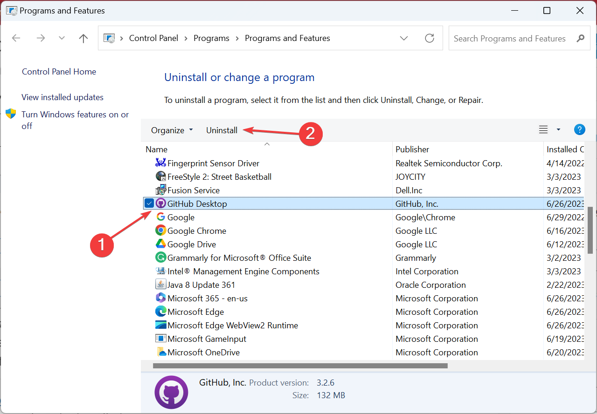The height and width of the screenshot is (414, 597).
Task: Uncheck the GitHub Desktop checkbox
Action: (149, 204)
